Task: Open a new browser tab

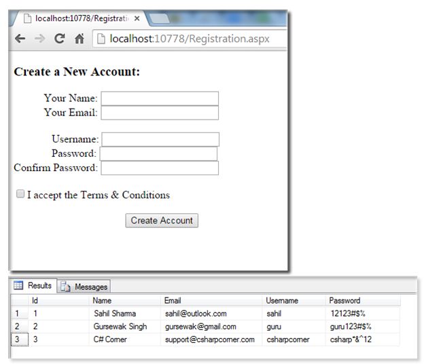Action: pyautogui.click(x=159, y=18)
